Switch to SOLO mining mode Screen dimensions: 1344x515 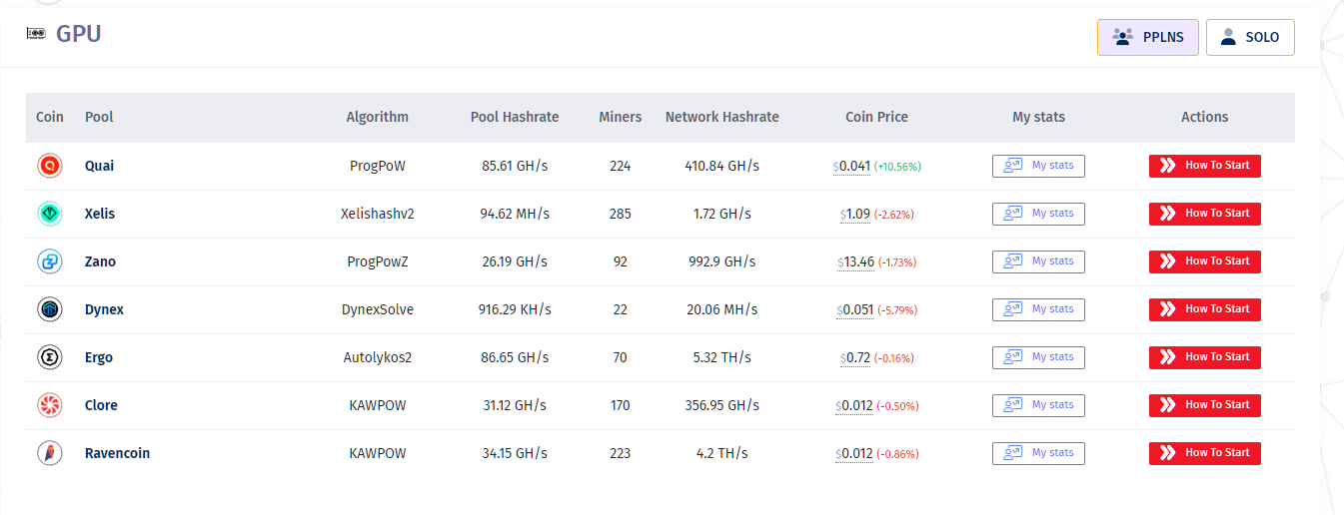[1249, 37]
